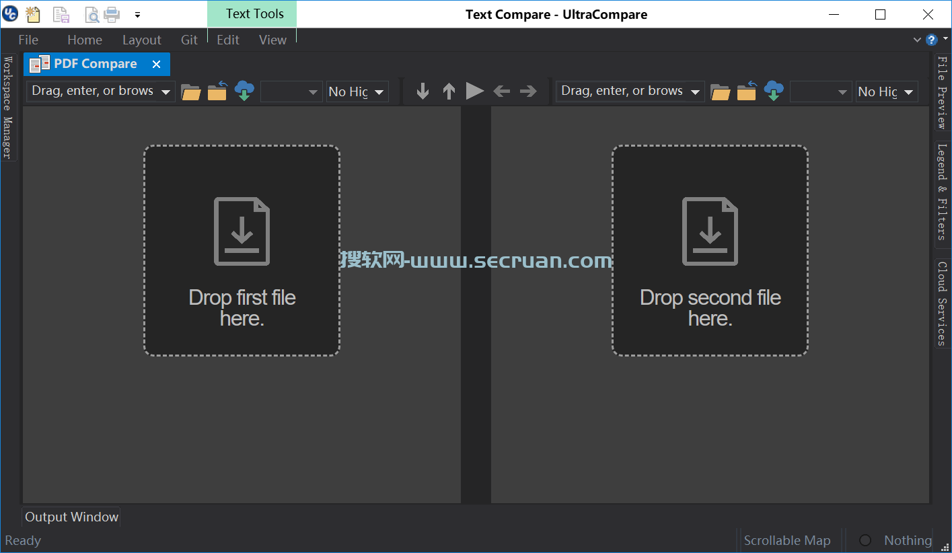Viewport: 952px width, 553px height.
Task: Open print preview from quick access toolbar
Action: click(92, 13)
